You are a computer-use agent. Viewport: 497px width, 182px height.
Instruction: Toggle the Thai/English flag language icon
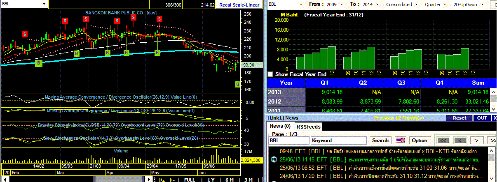click(400, 140)
